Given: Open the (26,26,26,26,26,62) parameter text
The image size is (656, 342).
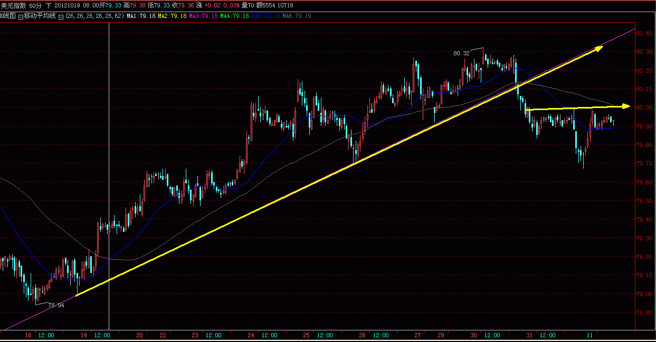Looking at the screenshot, I should 94,16.
